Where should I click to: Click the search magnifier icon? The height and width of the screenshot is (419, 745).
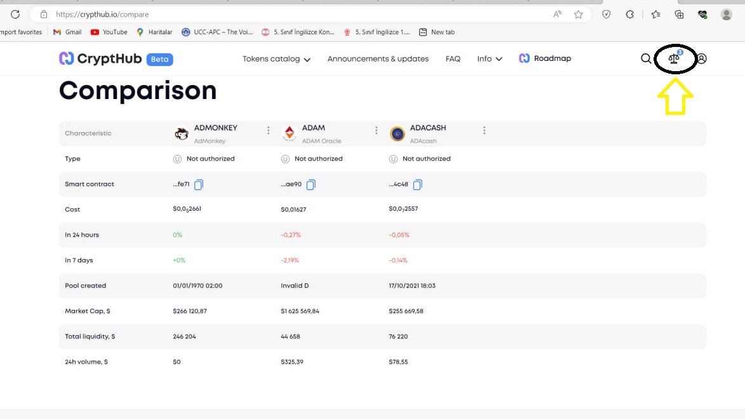pyautogui.click(x=646, y=58)
